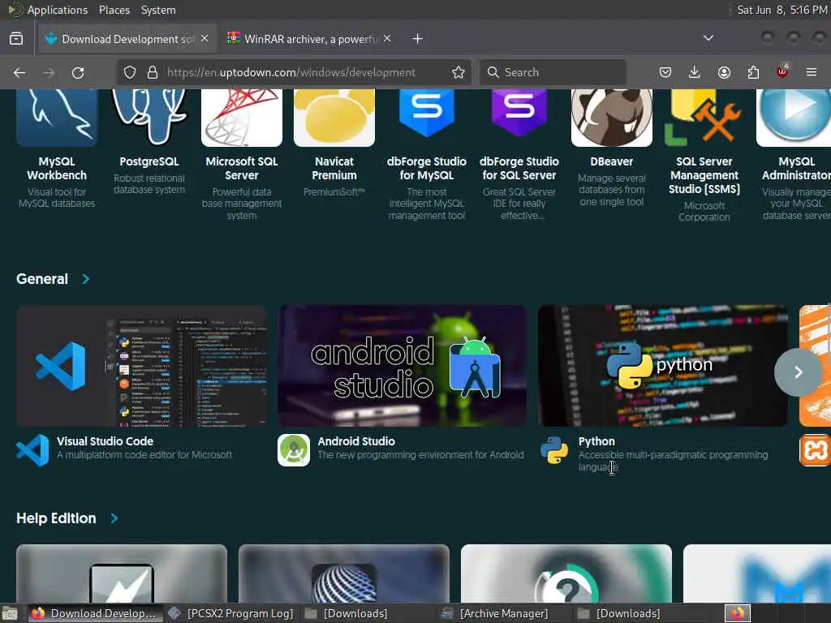This screenshot has width=831, height=623.
Task: Open the Firefox downloads arrow icon
Action: (695, 72)
